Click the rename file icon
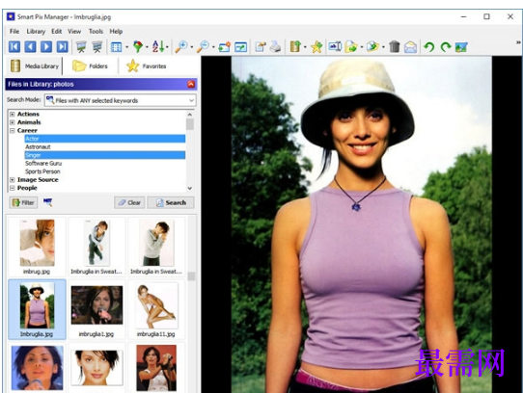Image resolution: width=523 pixels, height=393 pixels. pos(335,46)
